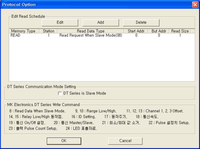Click the Station column header
Screen dimensions: 200x149
48,31
